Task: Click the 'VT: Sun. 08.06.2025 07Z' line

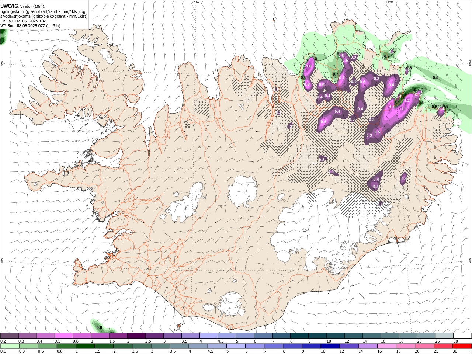Action: 30,26
